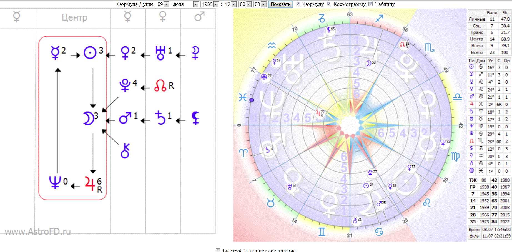Click the Личные row label in the score table
The height and width of the screenshot is (252, 512).
477,19
